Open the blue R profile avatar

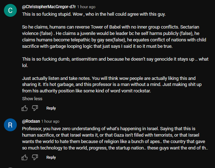[x=10, y=125]
